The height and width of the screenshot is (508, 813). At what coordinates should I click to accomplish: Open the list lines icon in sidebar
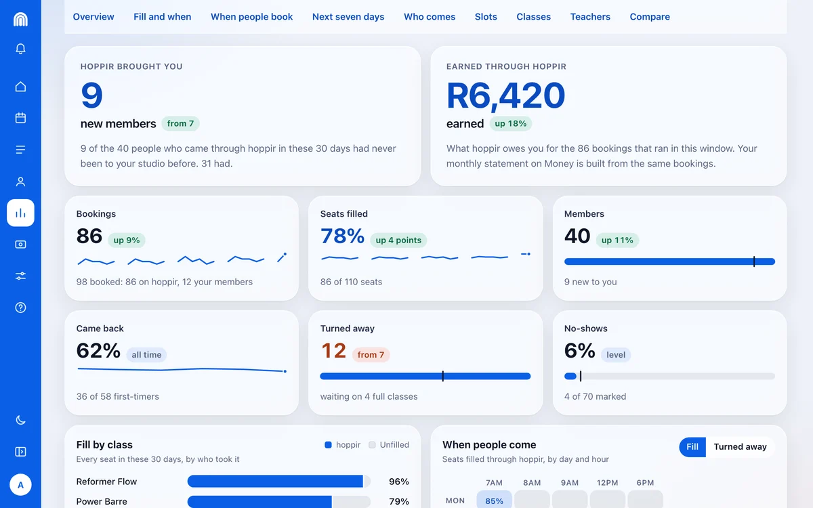point(20,150)
